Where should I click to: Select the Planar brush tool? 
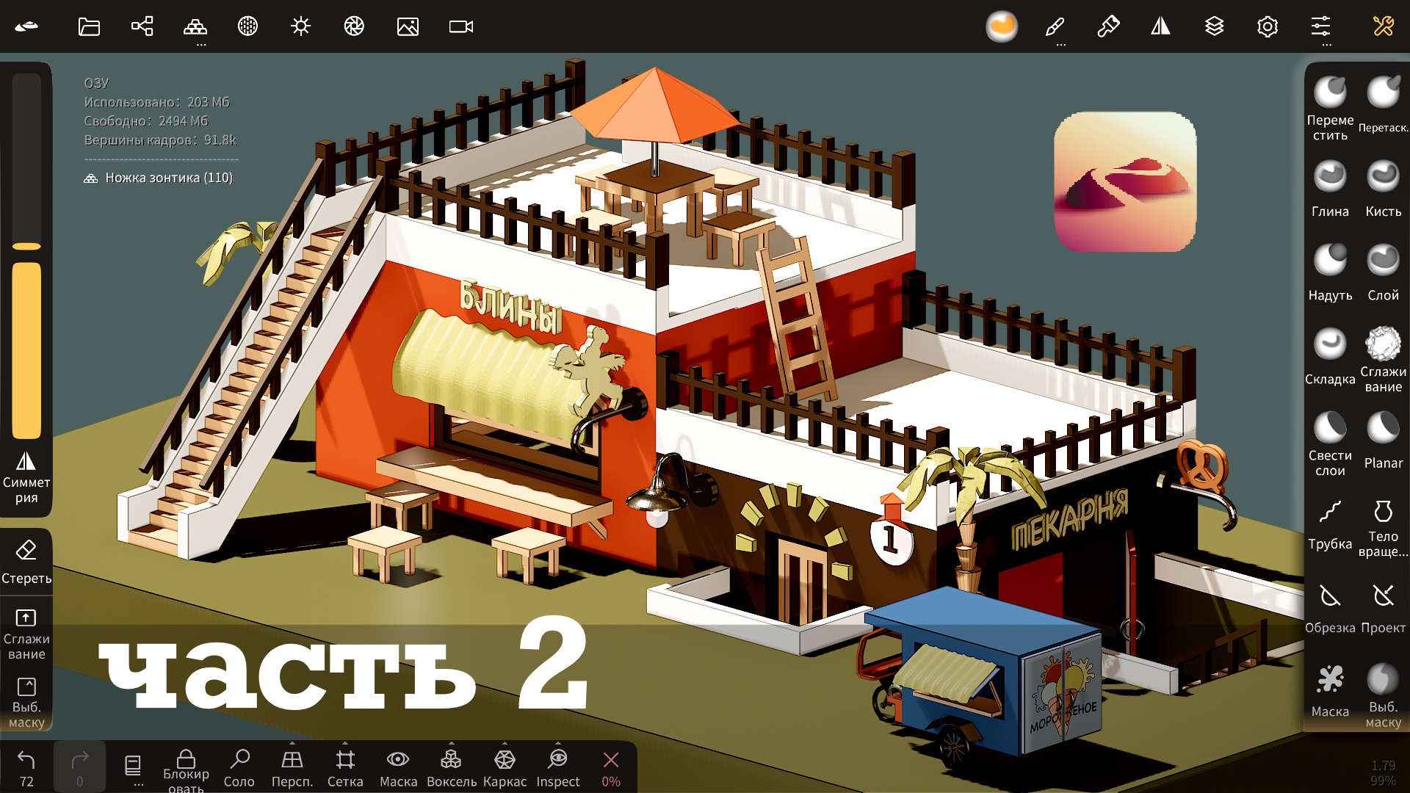(1383, 441)
